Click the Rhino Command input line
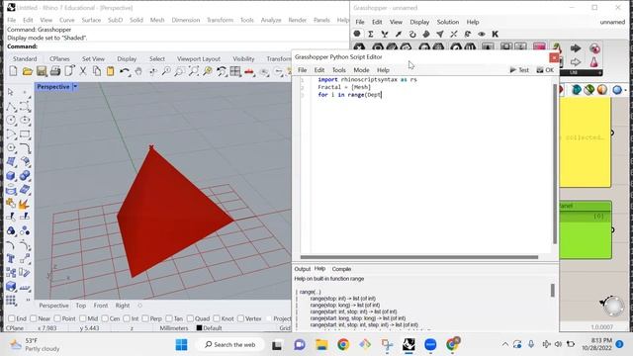 (178, 46)
